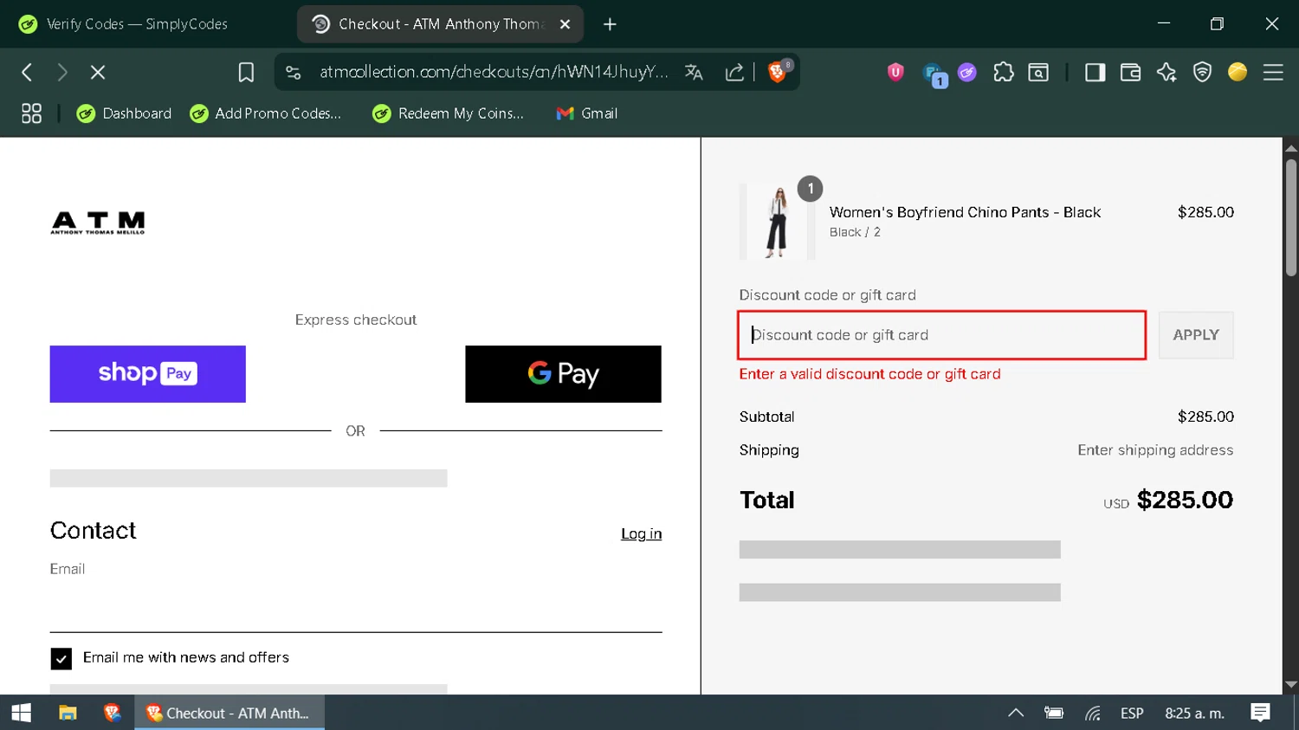Show hidden system tray icons
The height and width of the screenshot is (730, 1299).
(x=1016, y=713)
